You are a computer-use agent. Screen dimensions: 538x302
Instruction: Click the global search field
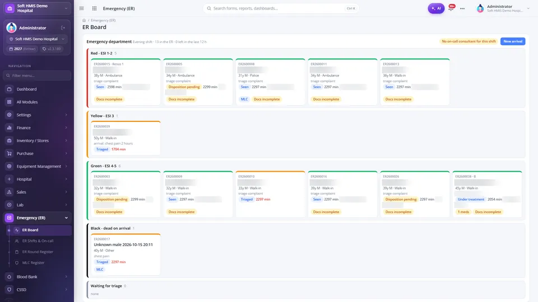(281, 8)
